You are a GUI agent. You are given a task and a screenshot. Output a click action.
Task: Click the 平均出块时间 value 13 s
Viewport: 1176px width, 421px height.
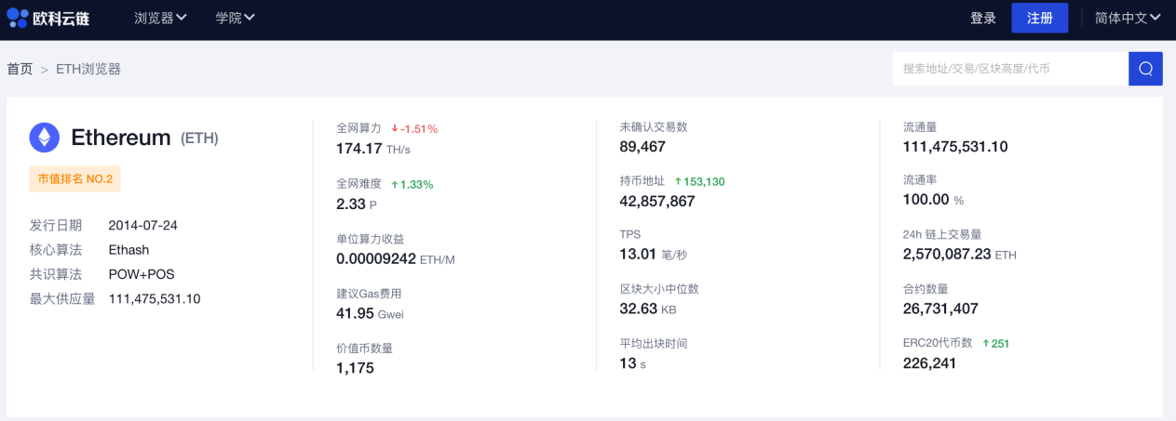pyautogui.click(x=632, y=363)
